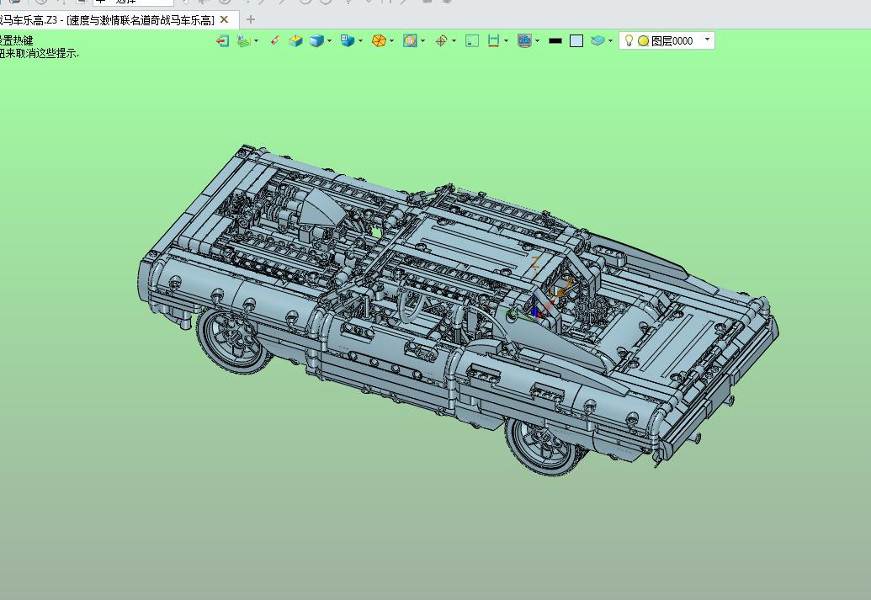This screenshot has height=600, width=871.
Task: Click the red crosshair target icon
Action: tap(441, 40)
